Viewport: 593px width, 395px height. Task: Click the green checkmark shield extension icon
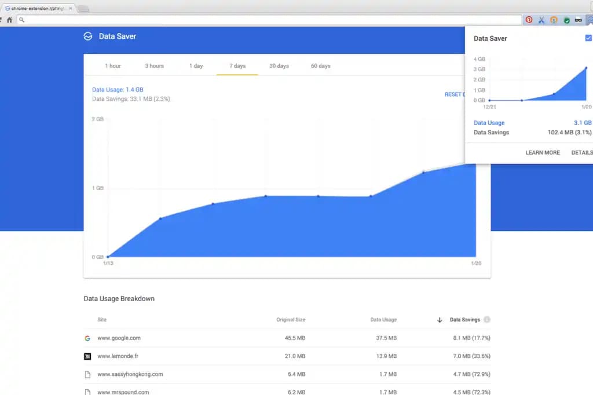(x=566, y=20)
